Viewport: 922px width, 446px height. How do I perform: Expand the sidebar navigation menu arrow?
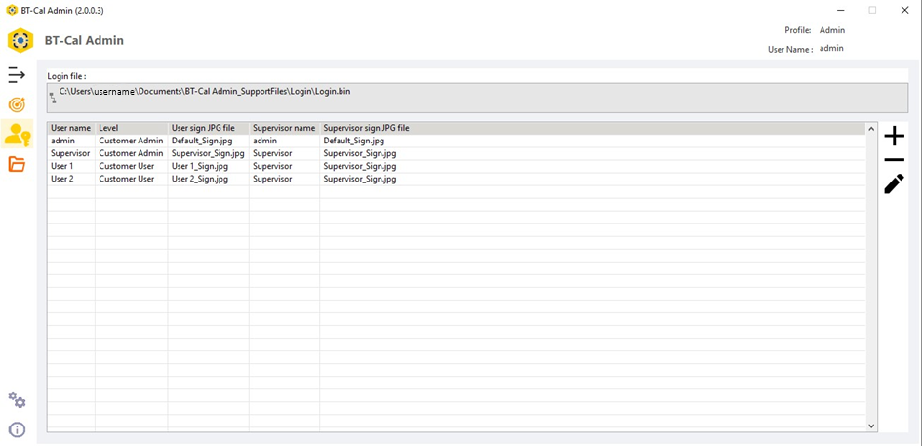17,75
